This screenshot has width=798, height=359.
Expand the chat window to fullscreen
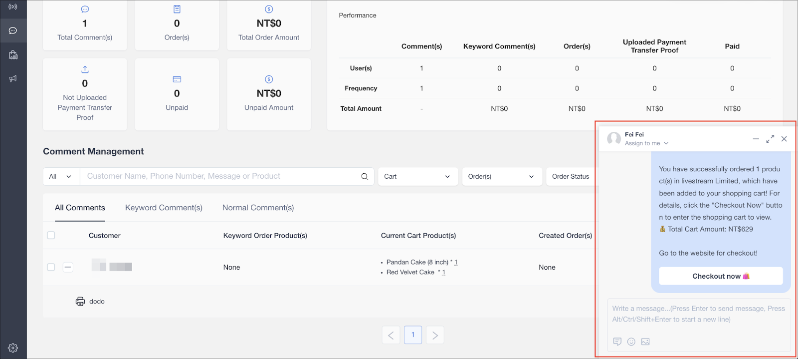click(770, 139)
